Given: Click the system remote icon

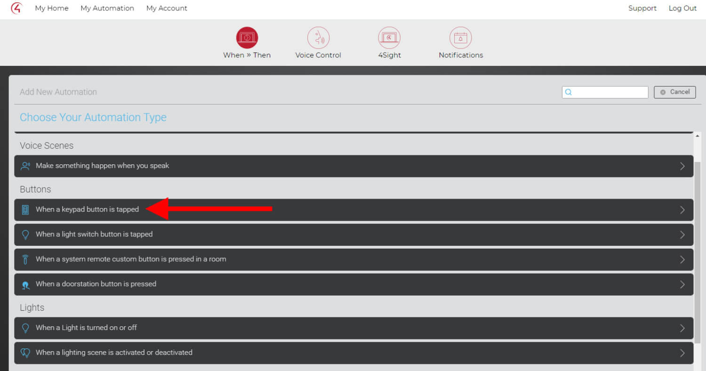Looking at the screenshot, I should 25,259.
